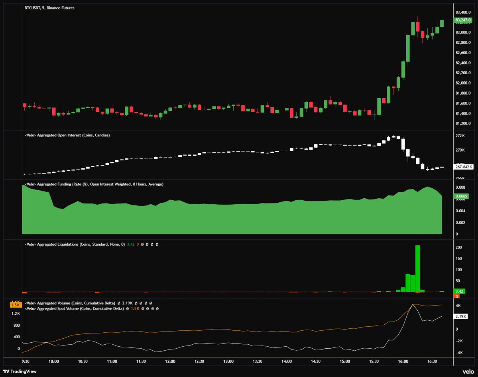Click the green 3.42 label on liquidations axis

click(x=459, y=291)
